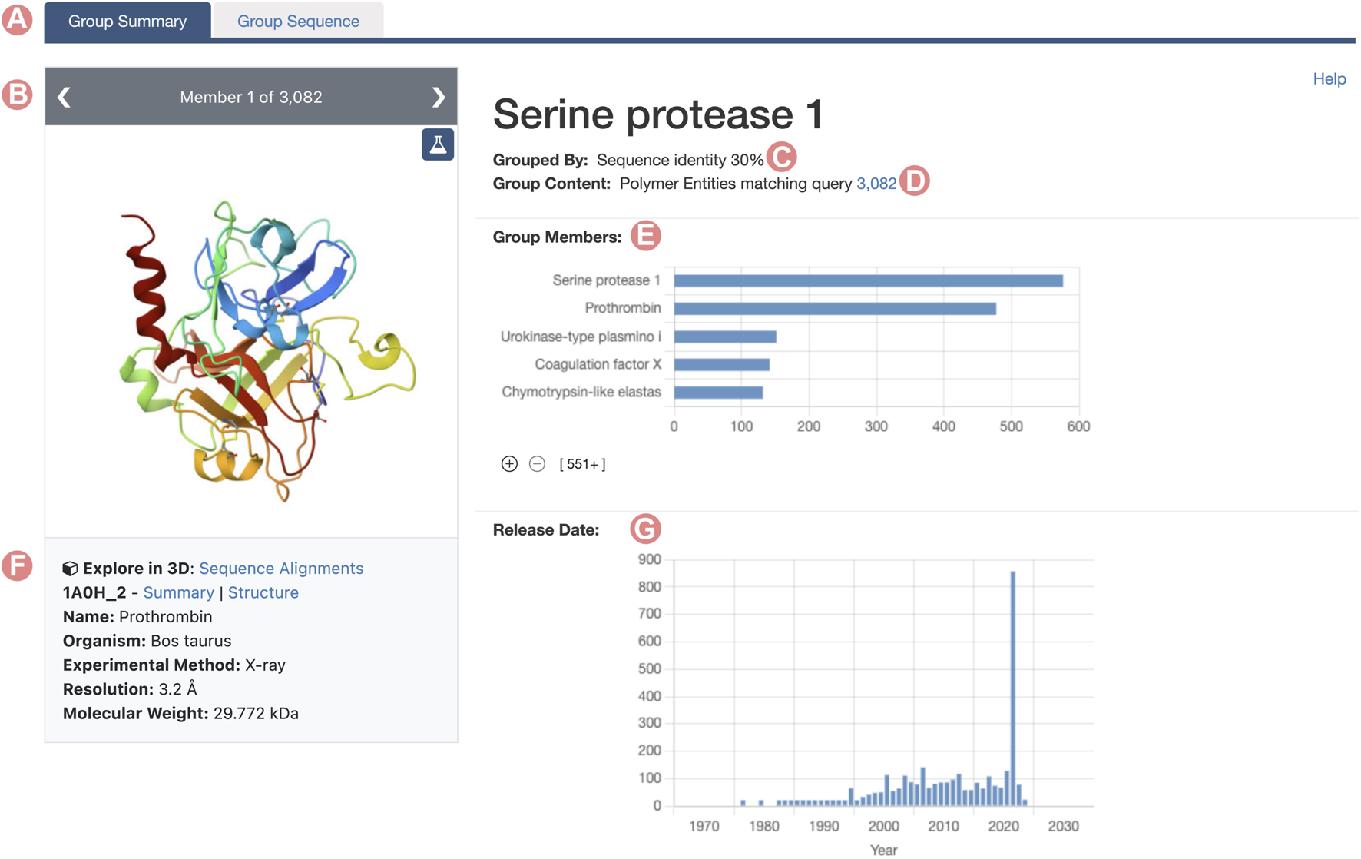Go to the next group member
The height and width of the screenshot is (859, 1361).
pos(438,97)
